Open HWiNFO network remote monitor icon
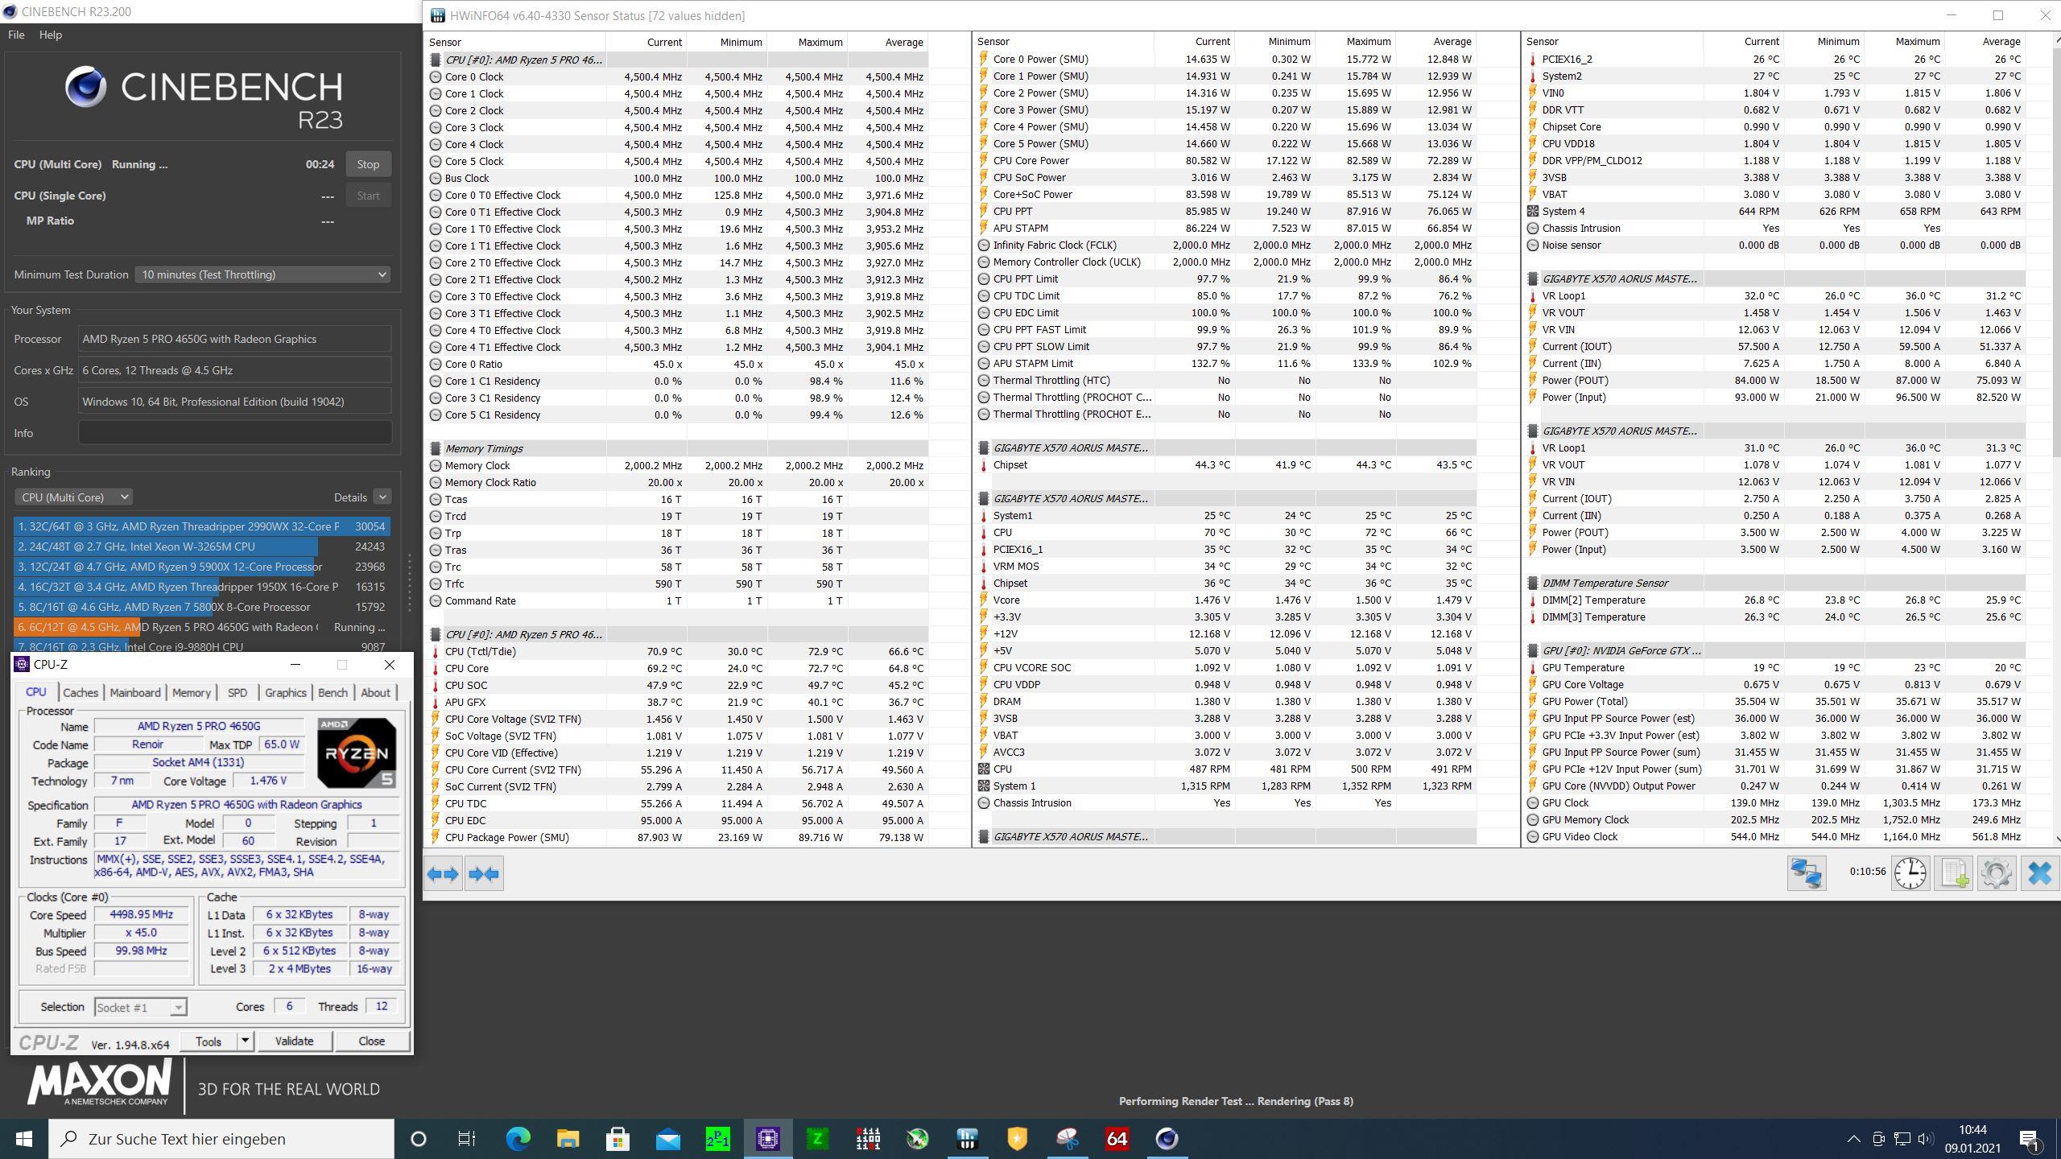2061x1159 pixels. (1806, 873)
